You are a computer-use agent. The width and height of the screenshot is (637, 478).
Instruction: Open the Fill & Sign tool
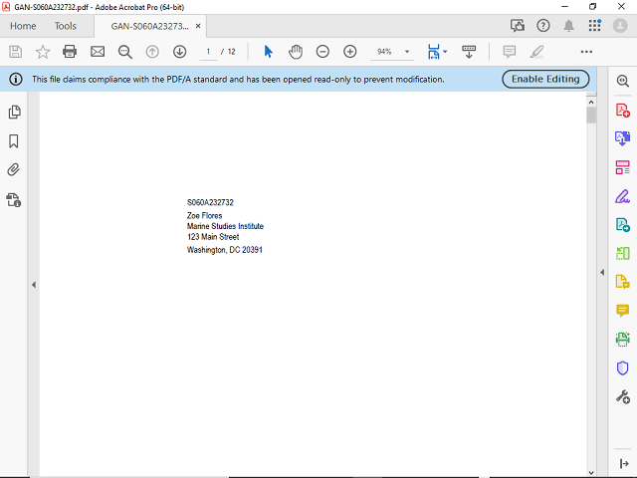(x=622, y=196)
